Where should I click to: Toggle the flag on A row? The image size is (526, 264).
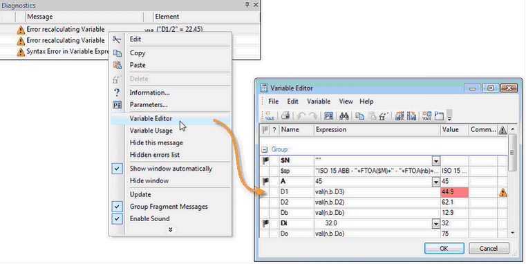[x=265, y=182]
